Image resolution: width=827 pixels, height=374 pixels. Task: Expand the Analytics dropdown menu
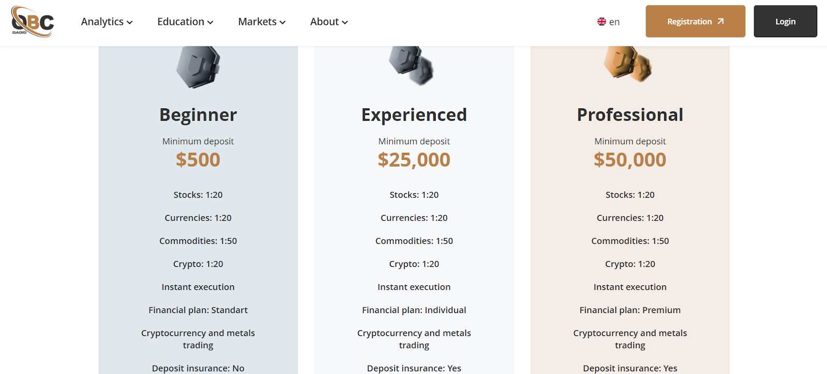tap(107, 22)
